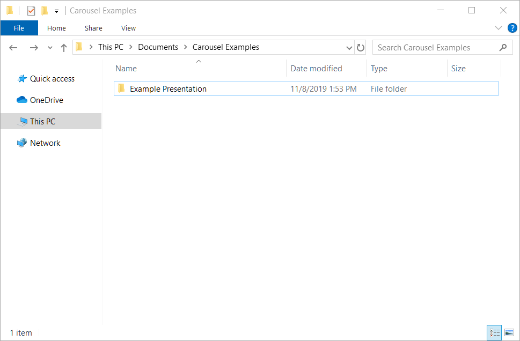Select Network in the navigation pane
This screenshot has height=341, width=520.
point(45,143)
